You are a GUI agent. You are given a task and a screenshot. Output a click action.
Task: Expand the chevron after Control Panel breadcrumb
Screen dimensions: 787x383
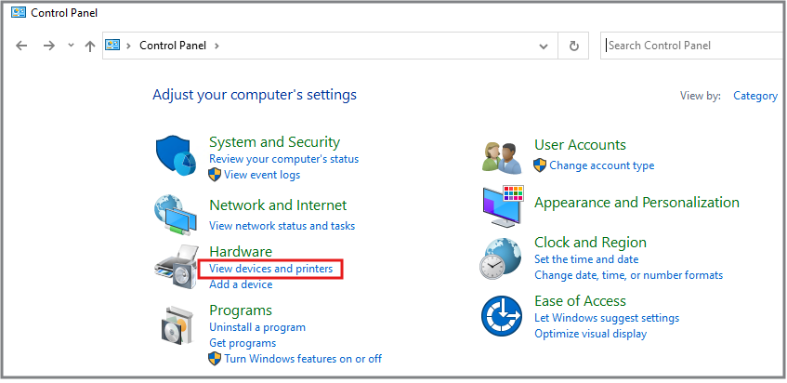coord(217,46)
